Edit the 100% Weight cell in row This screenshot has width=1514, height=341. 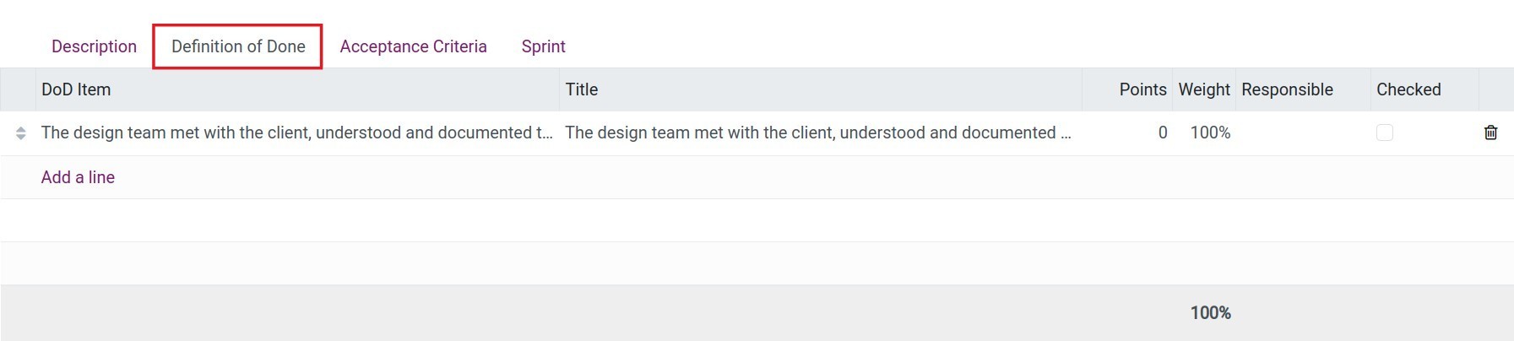click(1204, 133)
